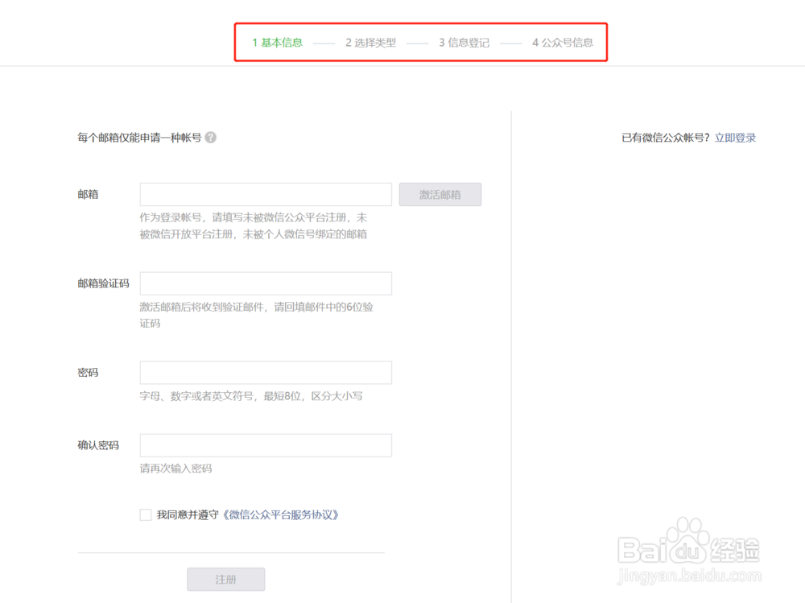
Task: Click the text 每个邮箱仅能申请一种帐号
Action: coord(139,138)
